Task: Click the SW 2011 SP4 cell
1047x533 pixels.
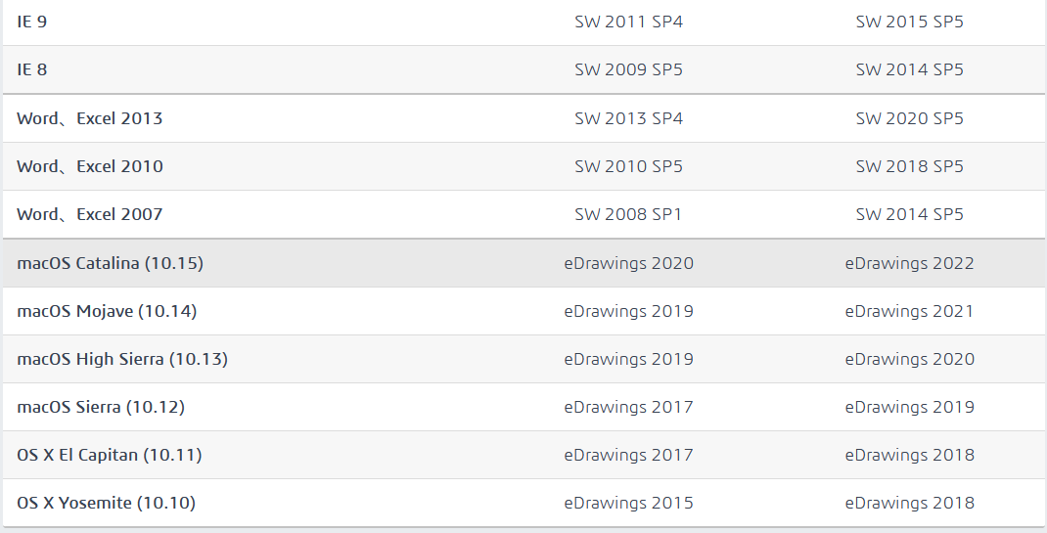Action: (x=629, y=22)
